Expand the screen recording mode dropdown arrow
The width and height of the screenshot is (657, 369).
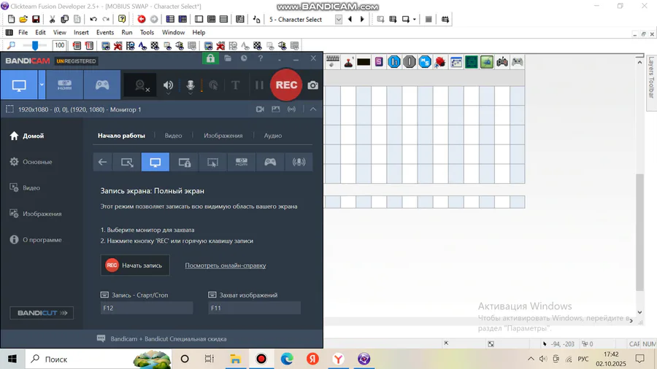[x=42, y=85]
